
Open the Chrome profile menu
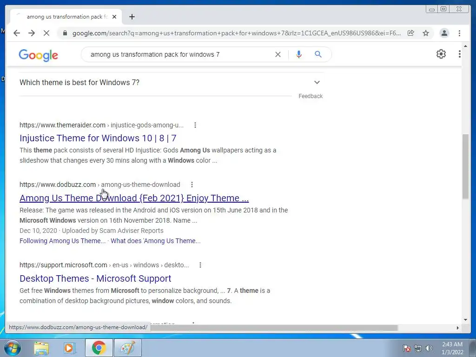pos(444,33)
